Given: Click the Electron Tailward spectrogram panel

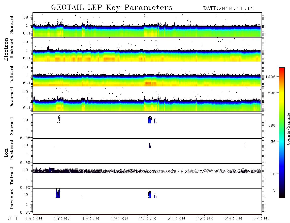Looking at the screenshot, I should pyautogui.click(x=147, y=75).
